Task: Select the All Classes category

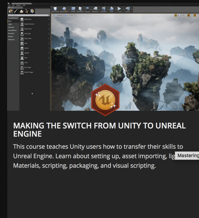Action: (13, 39)
